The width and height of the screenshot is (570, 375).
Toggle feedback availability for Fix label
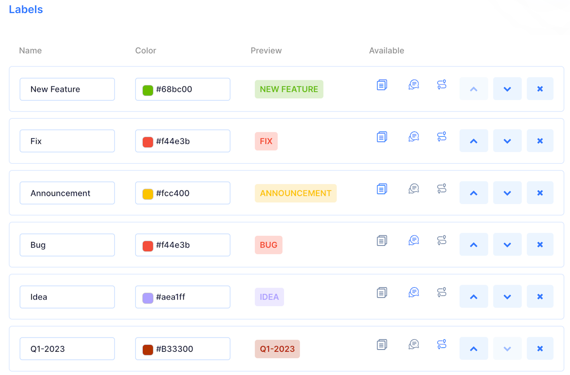coord(414,137)
